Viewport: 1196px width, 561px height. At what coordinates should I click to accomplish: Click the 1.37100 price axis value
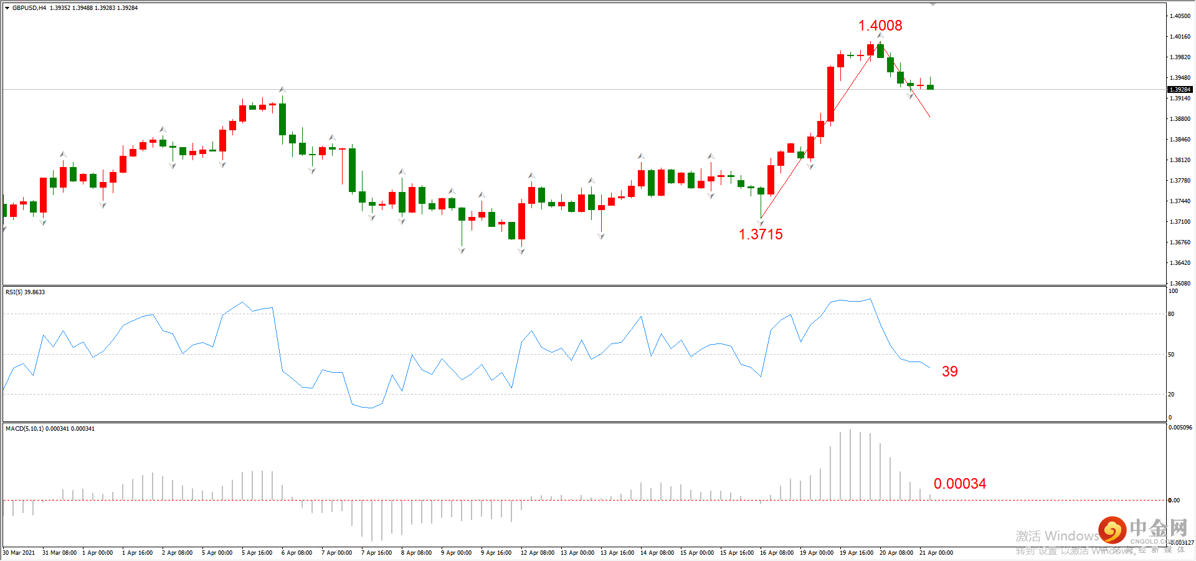coord(1180,222)
